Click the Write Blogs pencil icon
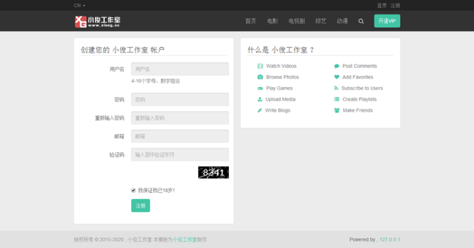 (x=259, y=110)
